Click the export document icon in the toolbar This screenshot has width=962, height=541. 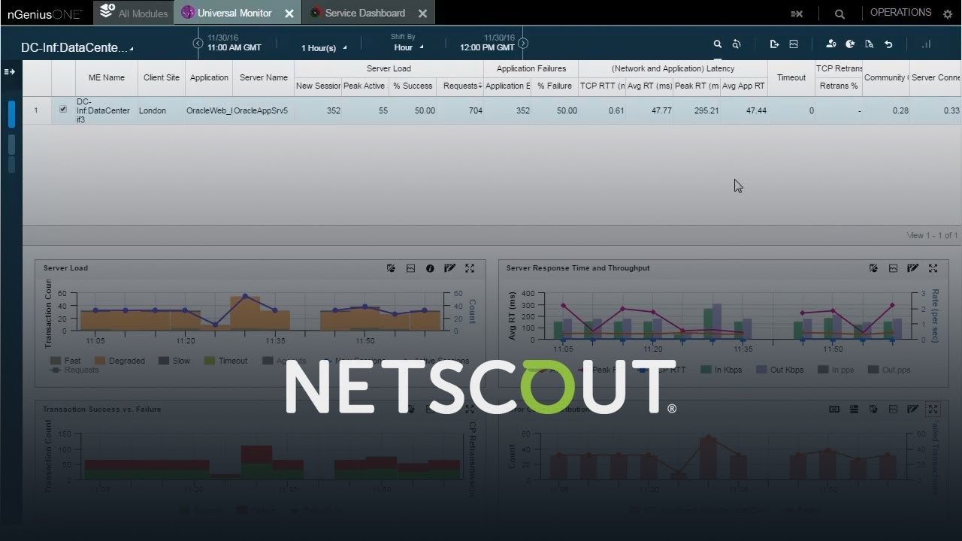(x=775, y=44)
